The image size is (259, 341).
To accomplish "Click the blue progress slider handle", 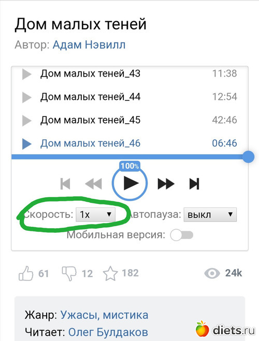I will click(248, 156).
